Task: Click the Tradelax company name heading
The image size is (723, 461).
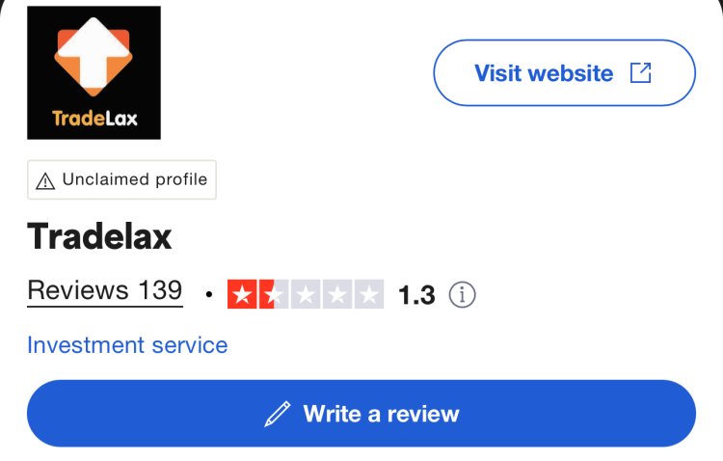Action: 99,236
